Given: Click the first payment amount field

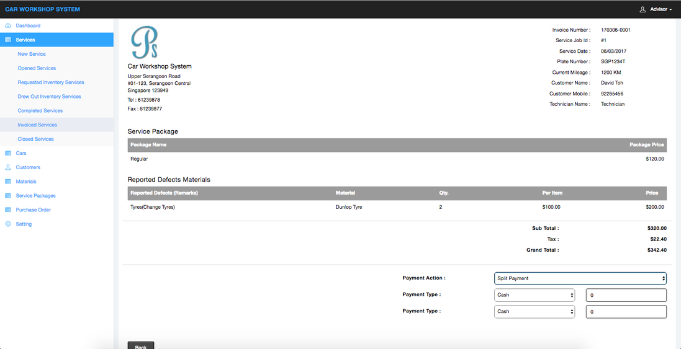Looking at the screenshot, I should pyautogui.click(x=626, y=295).
